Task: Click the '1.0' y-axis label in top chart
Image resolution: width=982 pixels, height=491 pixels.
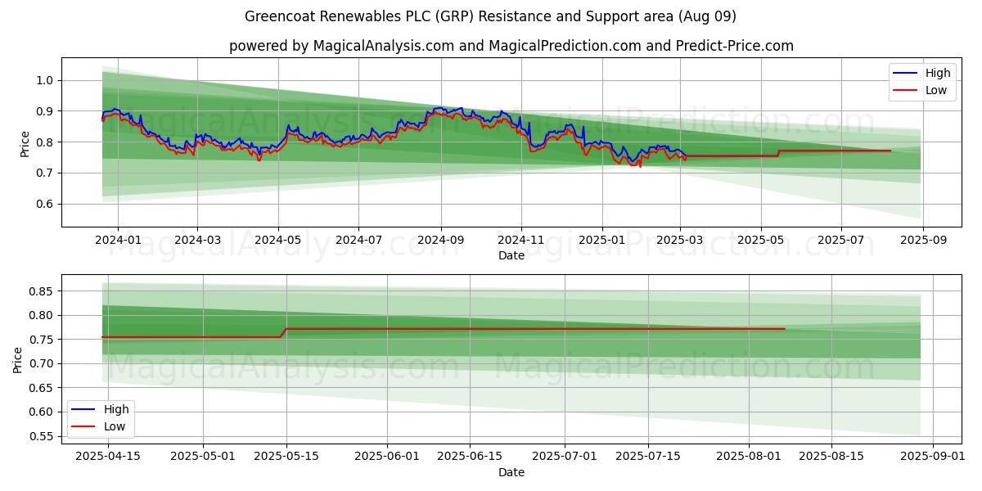Action: tap(45, 80)
